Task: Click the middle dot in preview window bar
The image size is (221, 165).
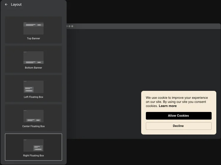Action: (70, 26)
